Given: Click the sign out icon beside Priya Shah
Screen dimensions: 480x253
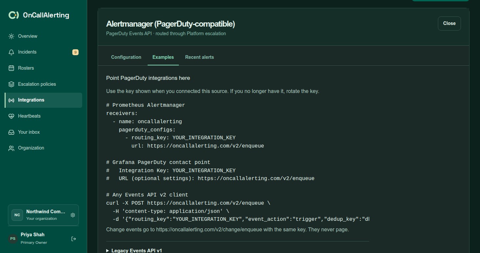Looking at the screenshot, I should tap(74, 239).
